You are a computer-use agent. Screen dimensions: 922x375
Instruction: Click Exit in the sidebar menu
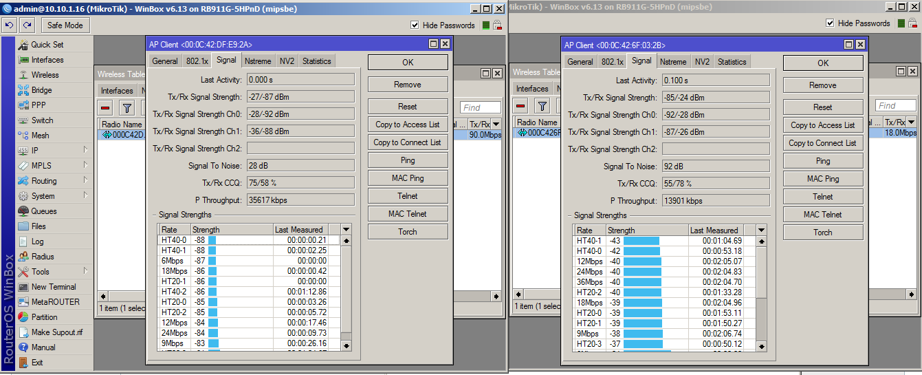tap(36, 363)
